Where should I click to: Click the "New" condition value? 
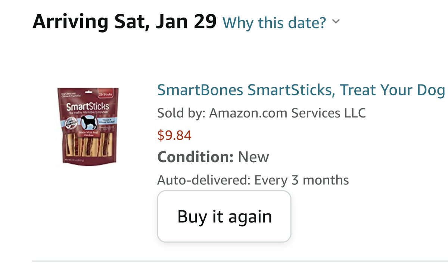(x=253, y=157)
